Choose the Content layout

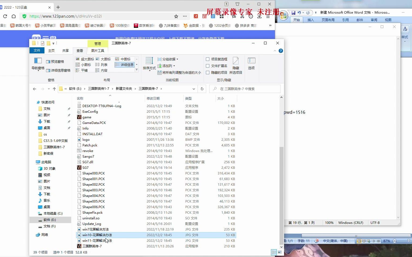click(101, 70)
